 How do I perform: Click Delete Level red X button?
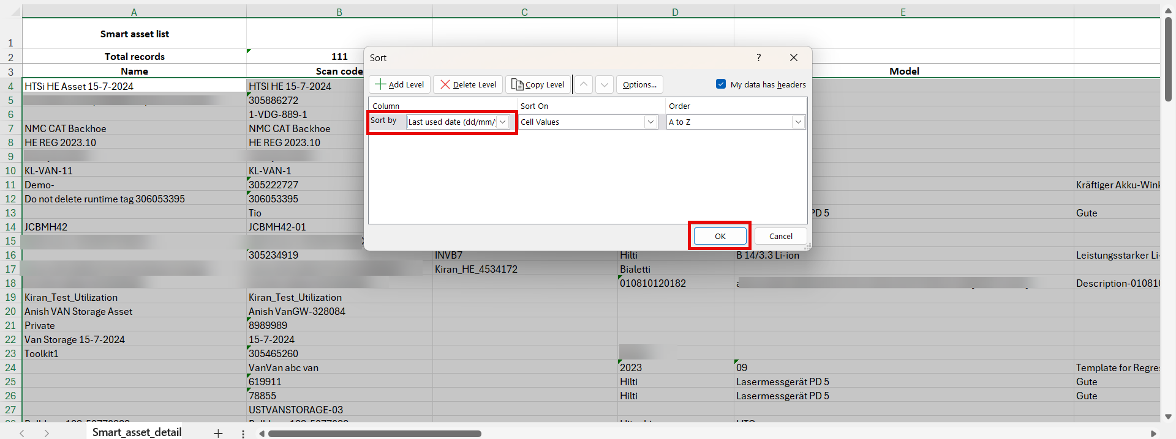(468, 84)
